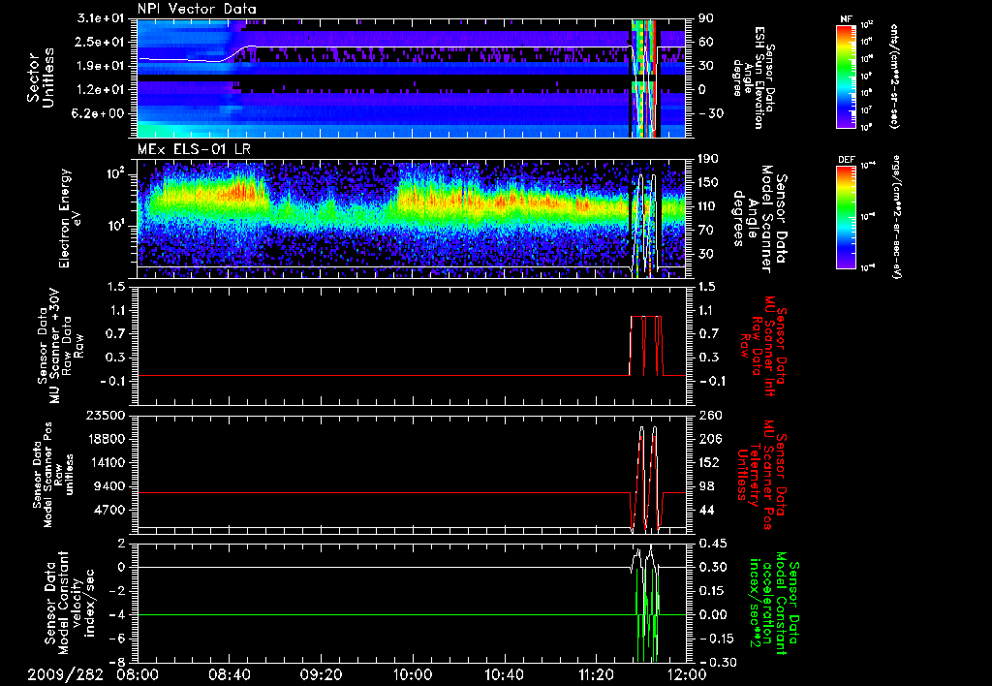This screenshot has width=992, height=686.
Task: Click the 11:20 time axis label
Action: tap(597, 673)
